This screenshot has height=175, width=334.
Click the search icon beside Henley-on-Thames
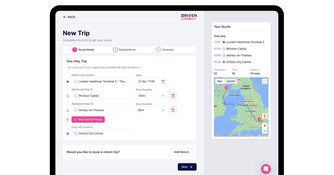(75, 110)
